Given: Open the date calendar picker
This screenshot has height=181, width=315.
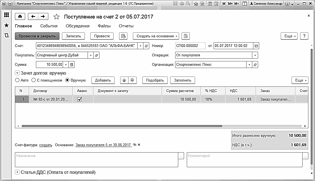Looking at the screenshot, I should (x=256, y=46).
